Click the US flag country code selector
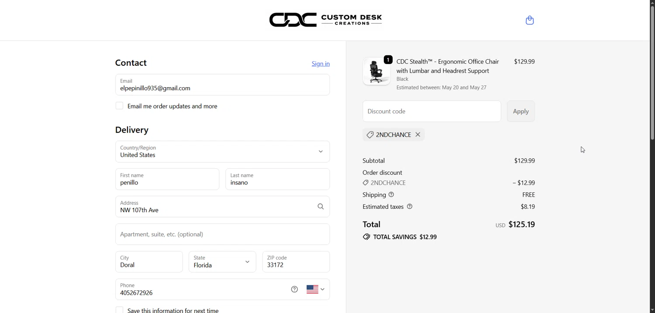655x313 pixels. (x=316, y=289)
